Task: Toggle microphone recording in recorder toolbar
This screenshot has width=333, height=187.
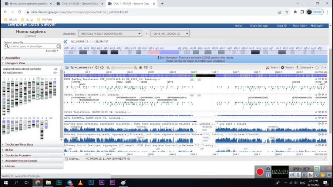Action: 298,175
